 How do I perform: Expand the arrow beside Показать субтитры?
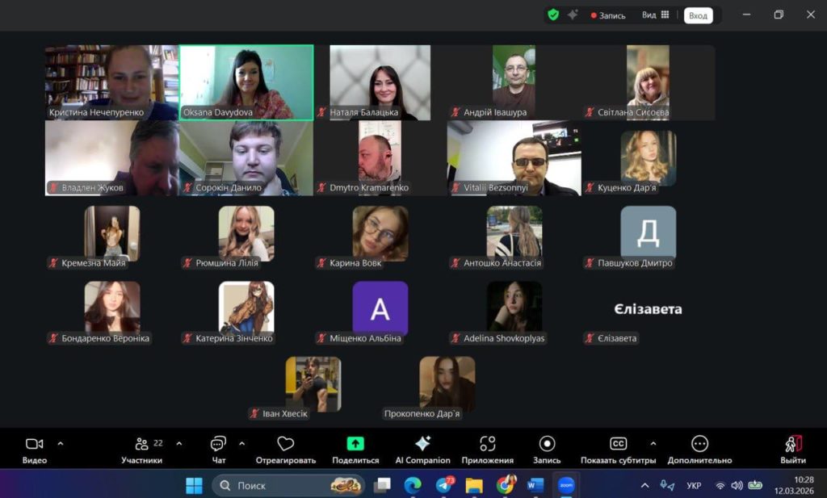click(653, 443)
